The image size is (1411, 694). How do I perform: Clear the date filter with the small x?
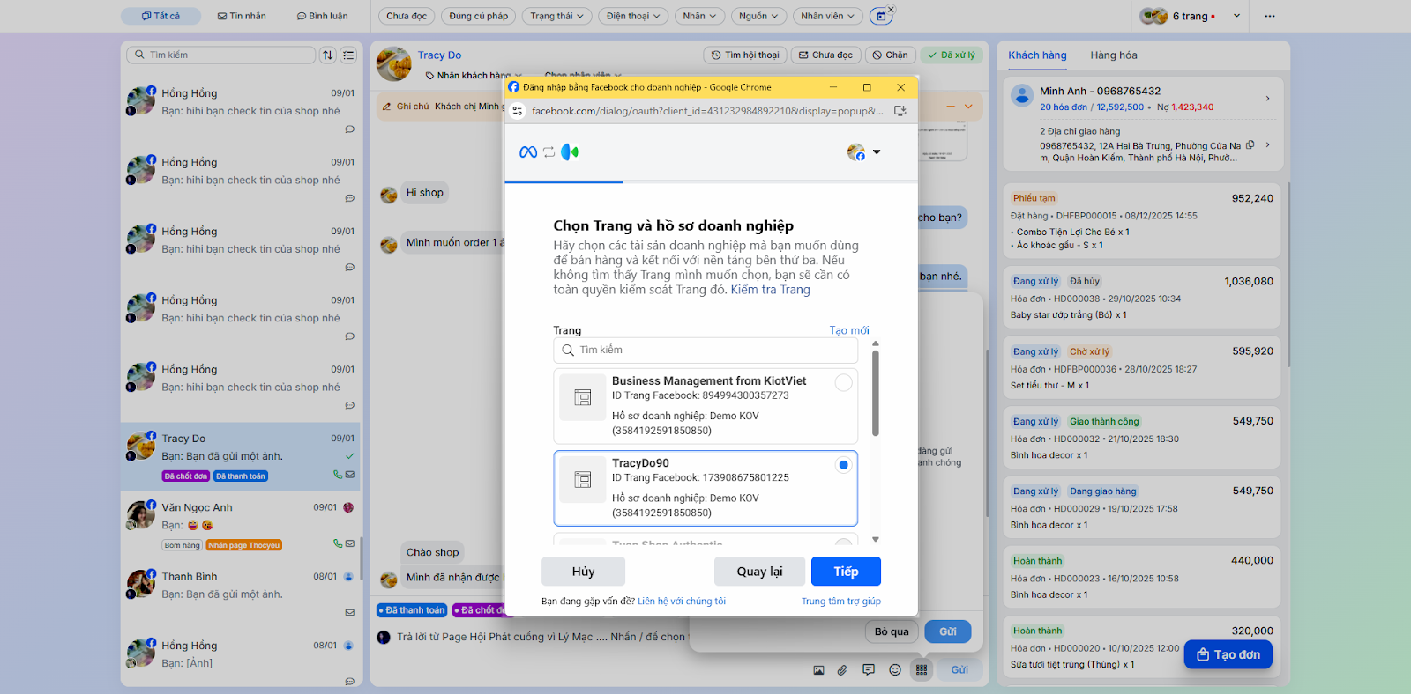891,10
